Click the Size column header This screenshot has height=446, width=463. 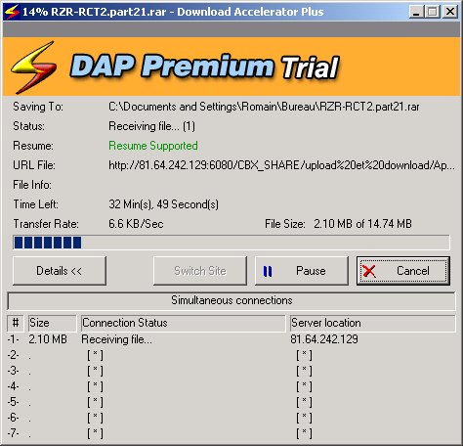pyautogui.click(x=53, y=323)
